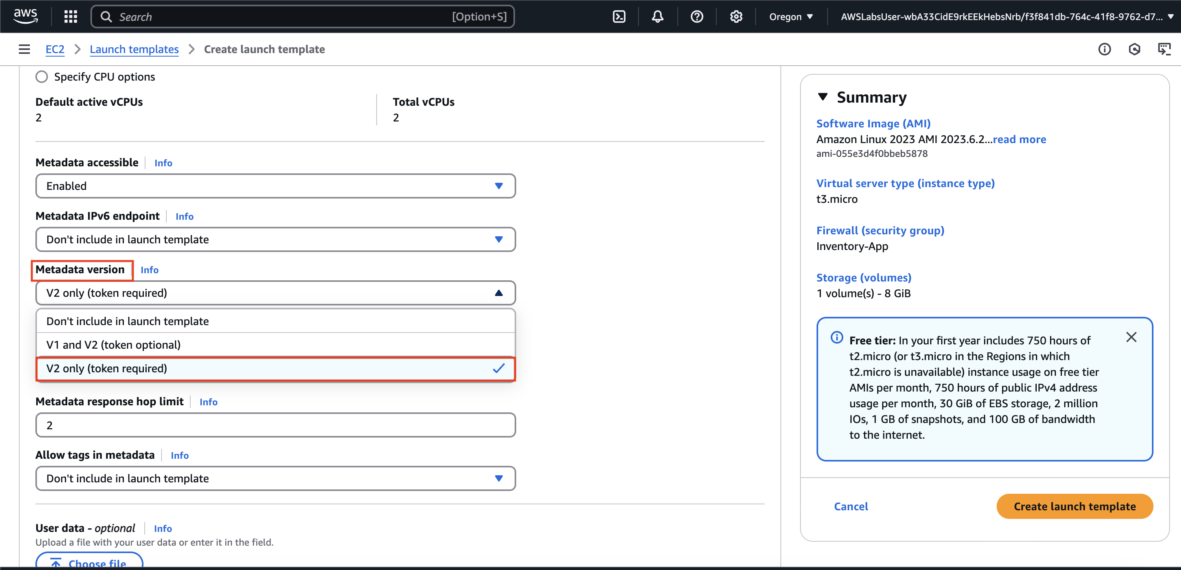Screen dimensions: 1181x570
Task: Click the info icon in the Free tier notice
Action: coord(837,338)
